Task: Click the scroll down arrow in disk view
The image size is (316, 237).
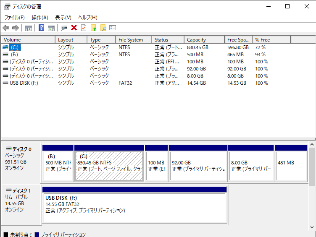Action: pyautogui.click(x=312, y=227)
